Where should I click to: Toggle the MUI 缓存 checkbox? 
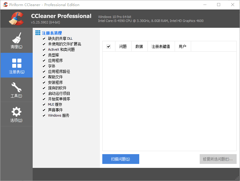(44, 104)
